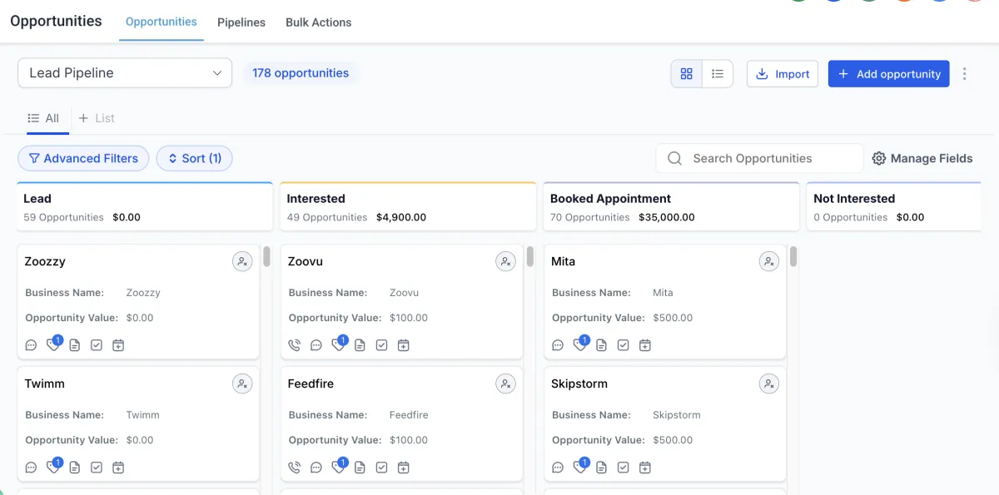
Task: Click the appointment calendar icon on Skipstorm card
Action: point(644,468)
